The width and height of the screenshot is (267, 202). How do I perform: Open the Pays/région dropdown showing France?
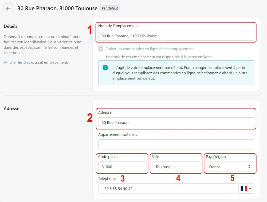tap(230, 167)
